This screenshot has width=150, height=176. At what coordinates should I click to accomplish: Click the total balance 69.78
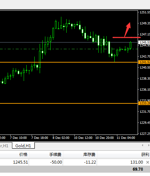point(138,169)
